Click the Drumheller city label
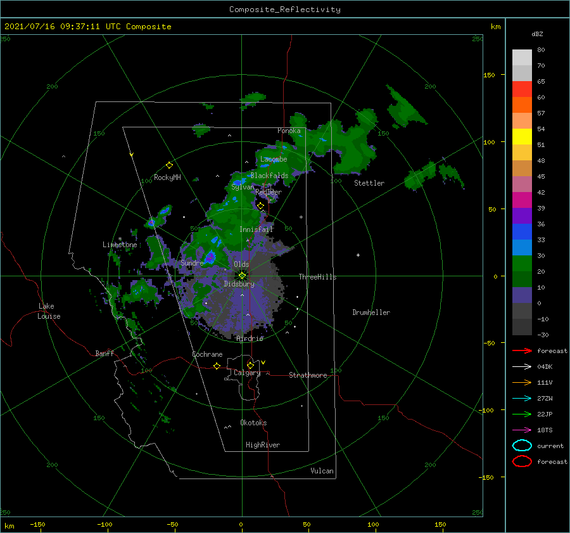Screen dimensions: 570x533 pos(371,312)
